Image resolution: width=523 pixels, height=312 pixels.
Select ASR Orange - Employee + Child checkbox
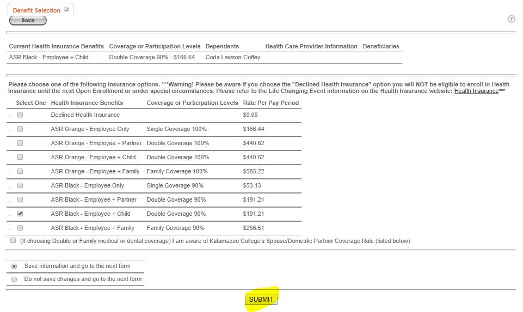click(x=20, y=157)
